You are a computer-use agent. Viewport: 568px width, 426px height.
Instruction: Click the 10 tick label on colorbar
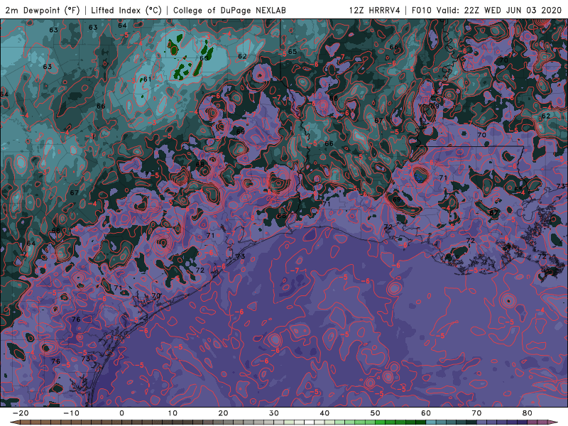coord(173,413)
